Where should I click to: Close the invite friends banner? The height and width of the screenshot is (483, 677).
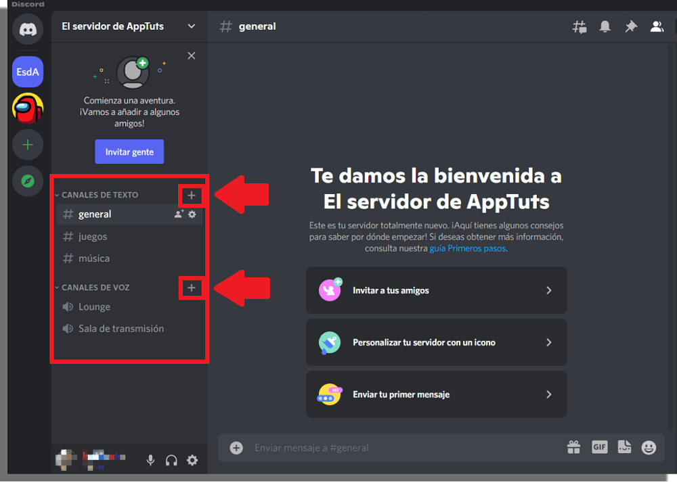(x=192, y=55)
